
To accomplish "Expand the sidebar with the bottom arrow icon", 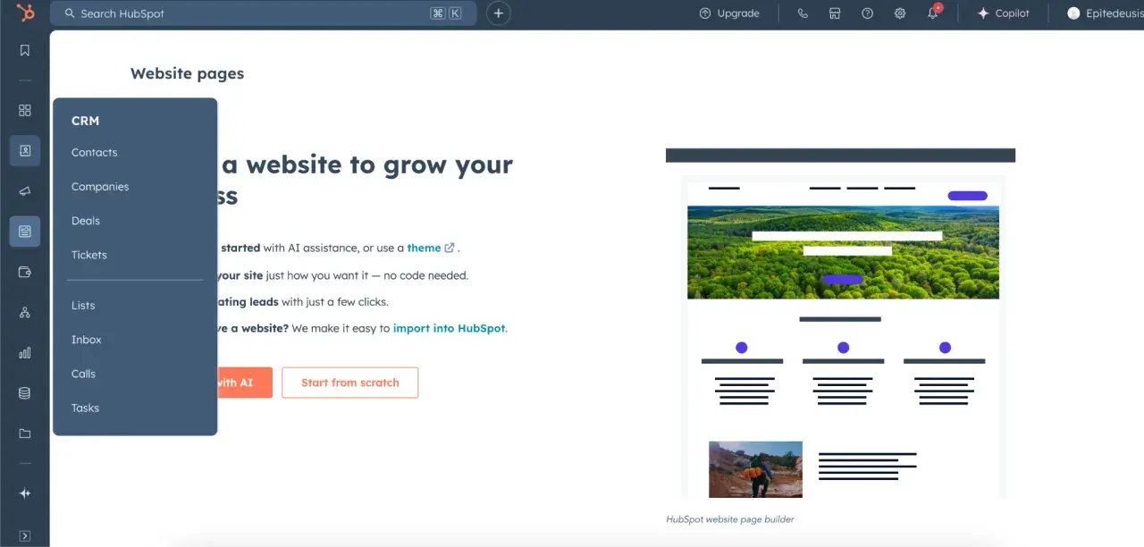I will point(25,536).
